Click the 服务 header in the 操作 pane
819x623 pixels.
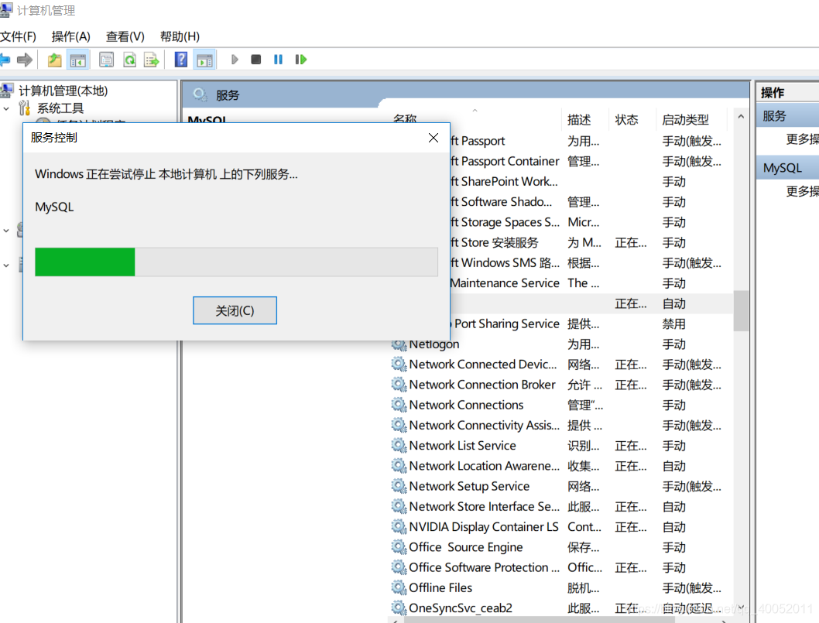pos(788,116)
